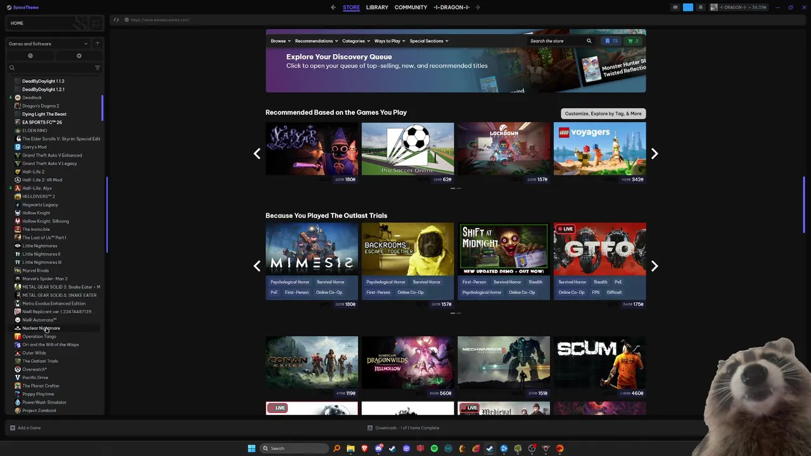Go back with the navigation arrow

pos(333,8)
